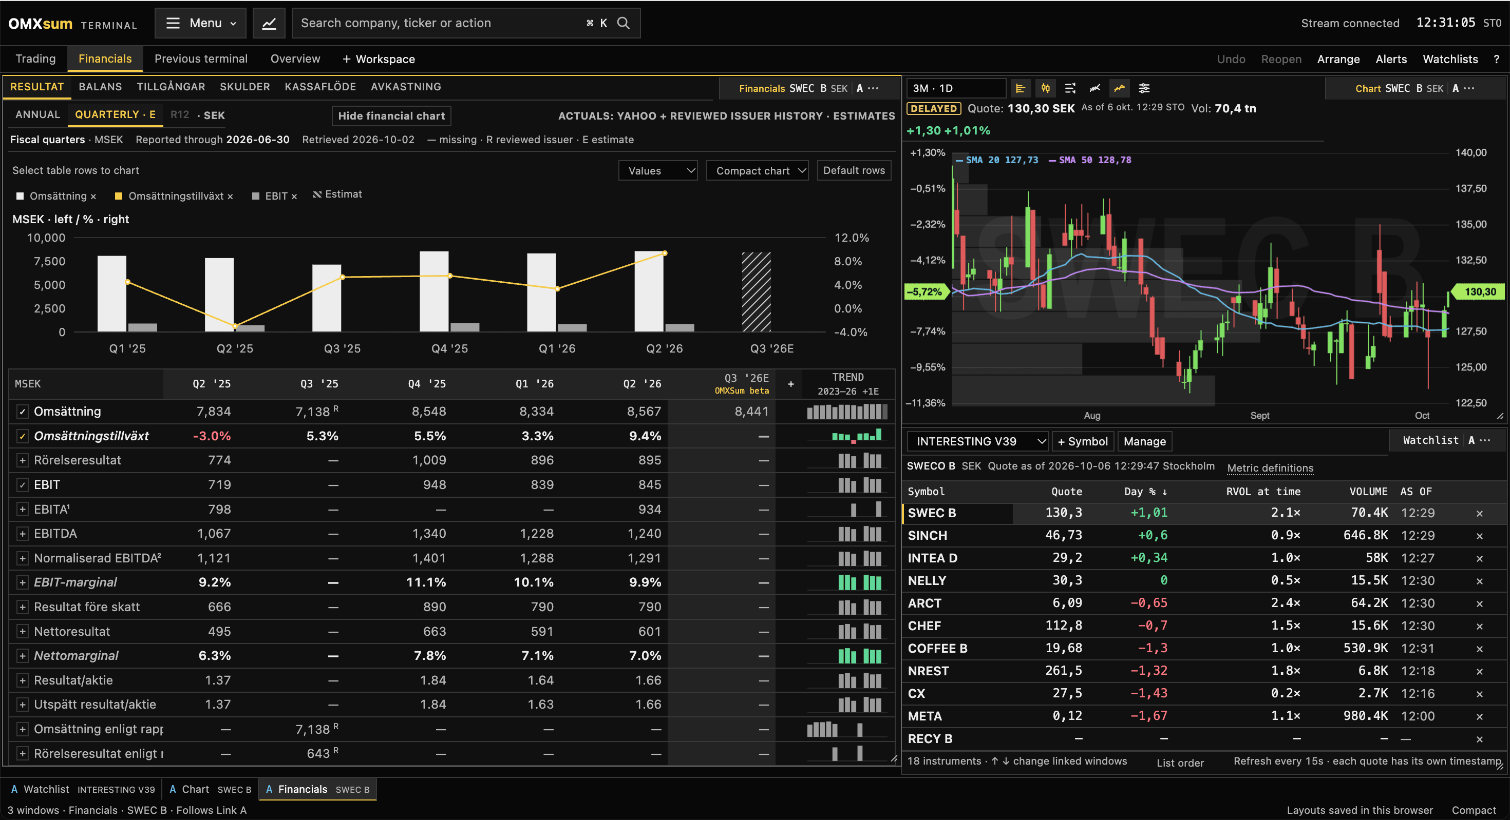Image resolution: width=1510 pixels, height=820 pixels.
Task: Toggle the volume profile chart icon
Action: click(1021, 88)
